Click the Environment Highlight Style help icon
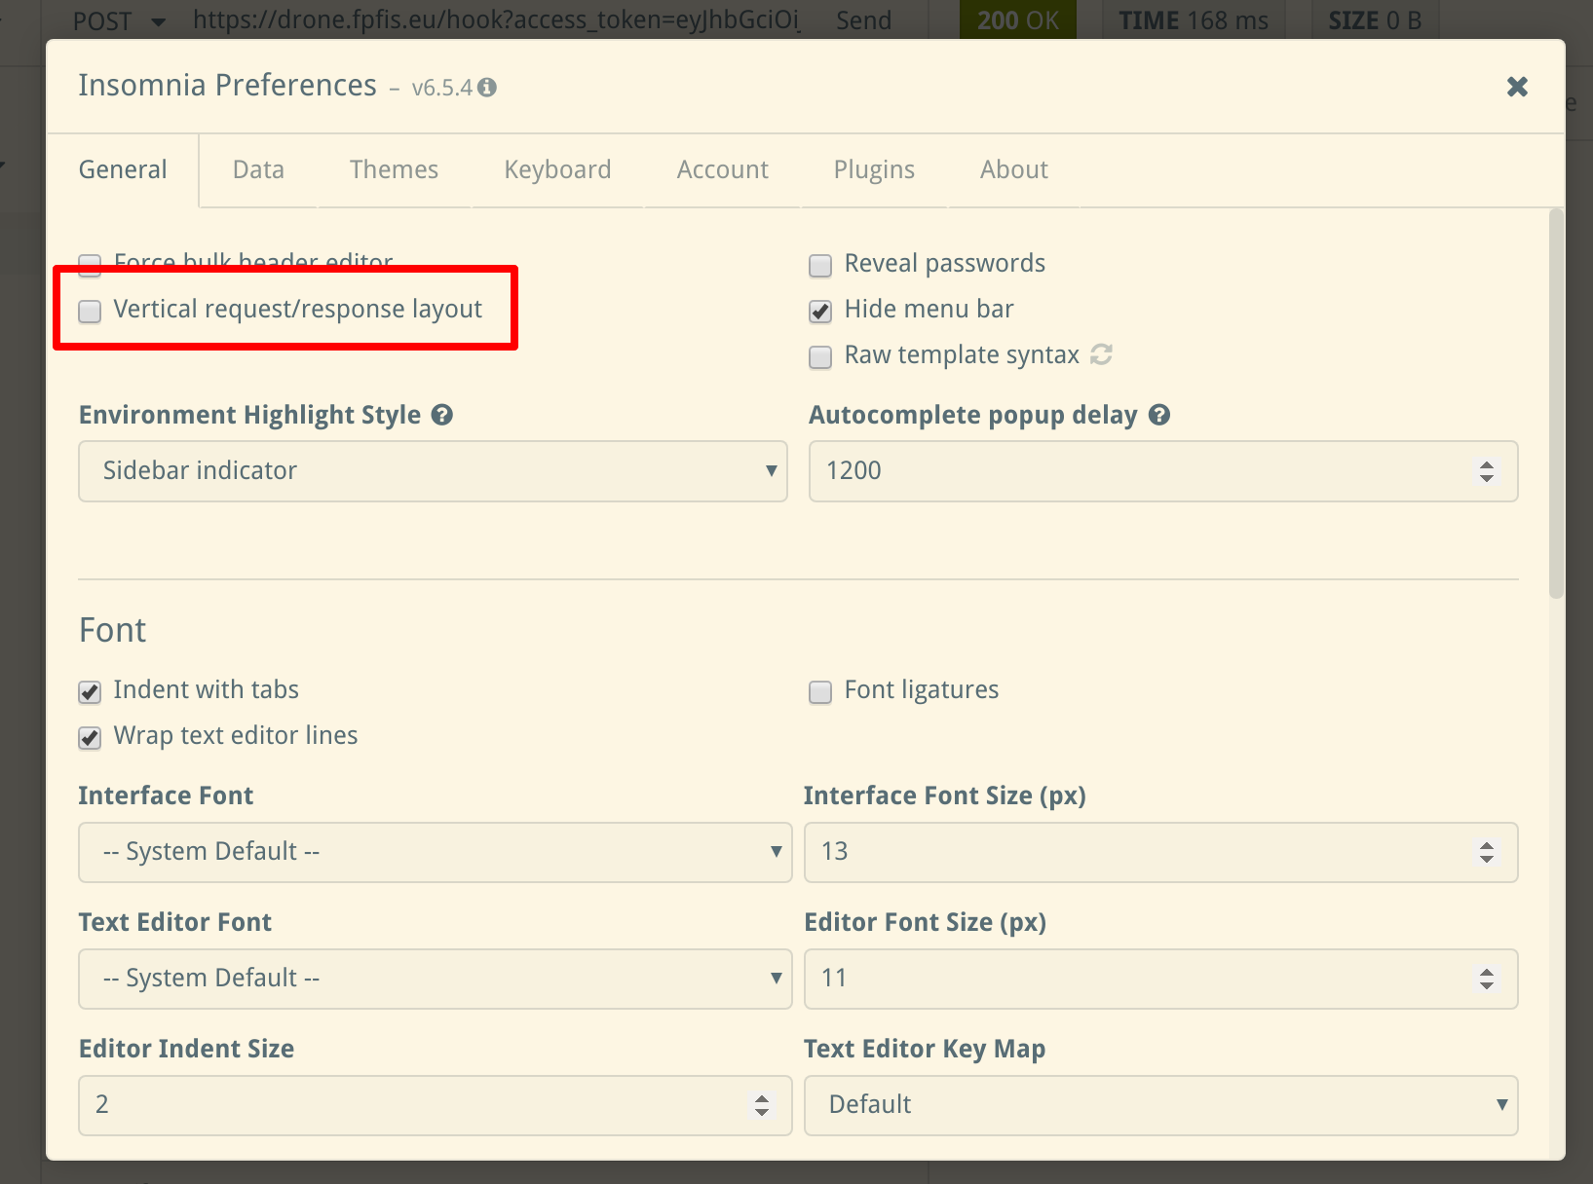 pos(442,415)
